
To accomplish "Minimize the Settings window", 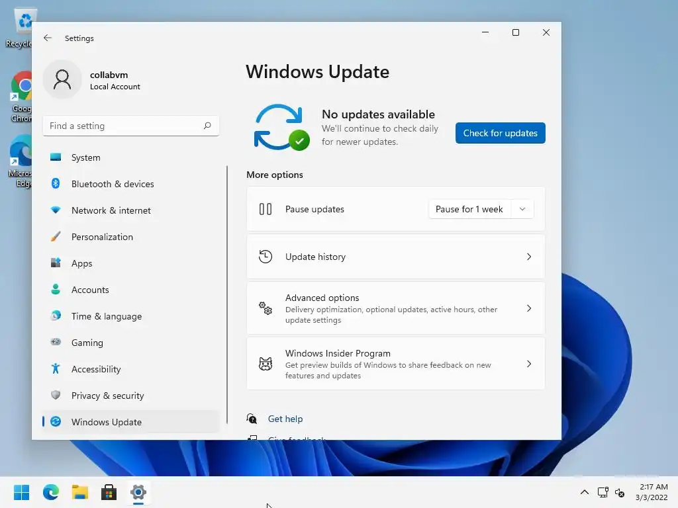I will 485,32.
